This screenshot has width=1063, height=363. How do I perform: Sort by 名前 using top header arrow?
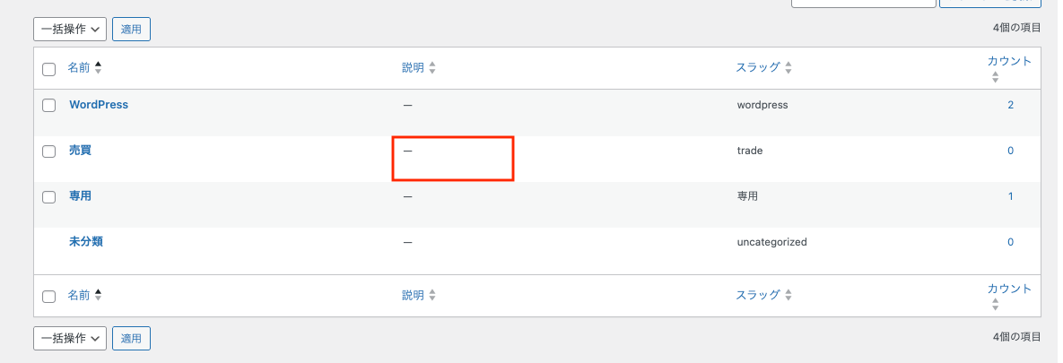click(99, 68)
